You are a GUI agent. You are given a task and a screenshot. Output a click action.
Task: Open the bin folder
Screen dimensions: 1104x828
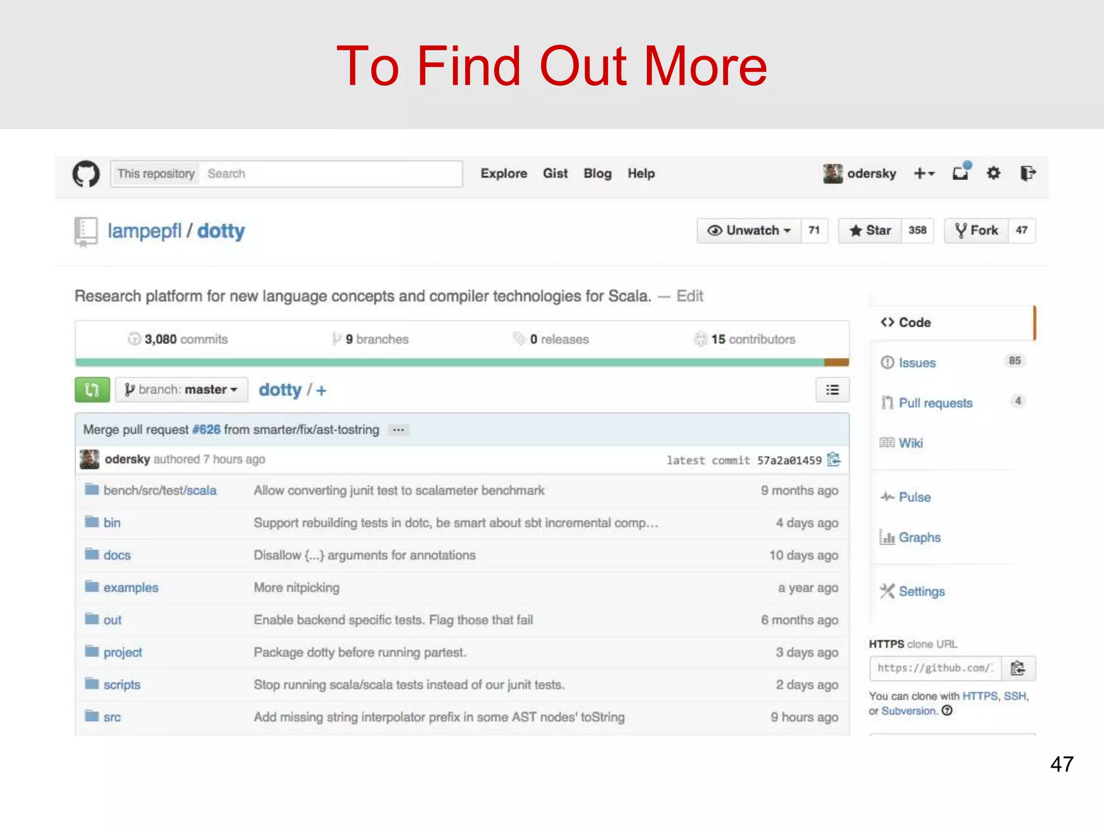(112, 522)
